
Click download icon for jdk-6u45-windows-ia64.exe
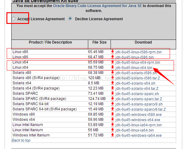pos(112,135)
